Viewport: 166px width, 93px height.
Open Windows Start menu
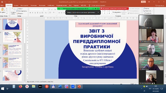pyautogui.click(x=3, y=89)
